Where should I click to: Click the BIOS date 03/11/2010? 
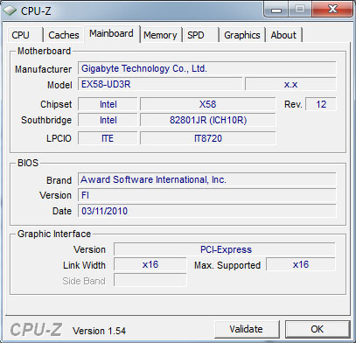pyautogui.click(x=207, y=211)
